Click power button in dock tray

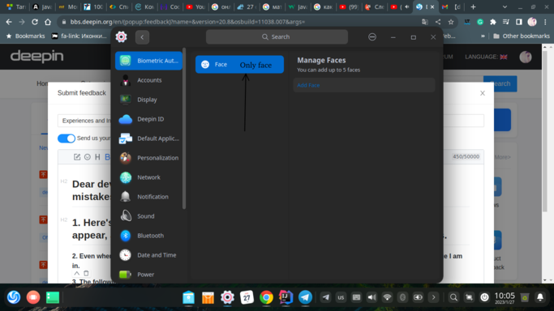tap(484, 297)
